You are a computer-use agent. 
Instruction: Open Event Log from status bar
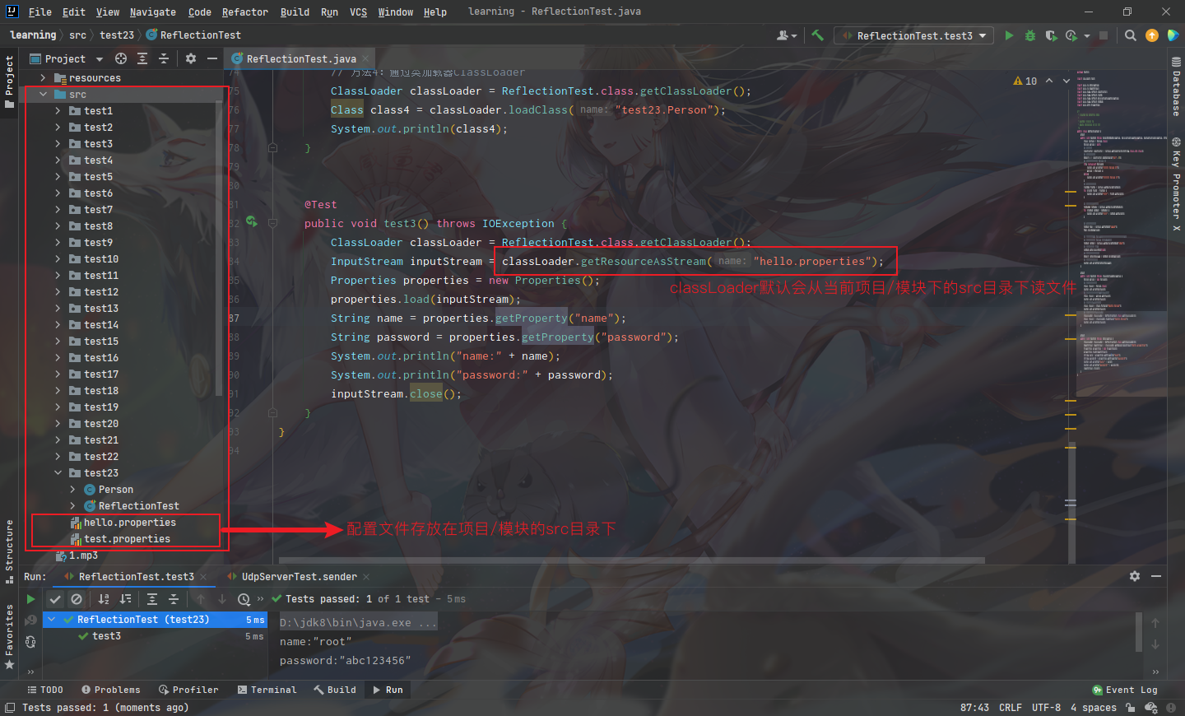[x=1125, y=690]
